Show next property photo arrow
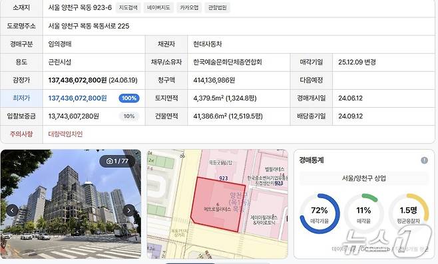The height and width of the screenshot is (264, 438). pos(128,210)
